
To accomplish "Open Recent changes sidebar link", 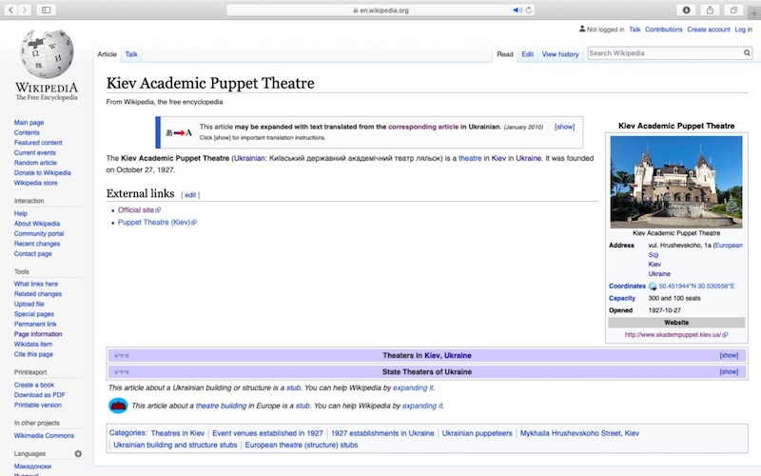I will 37,244.
